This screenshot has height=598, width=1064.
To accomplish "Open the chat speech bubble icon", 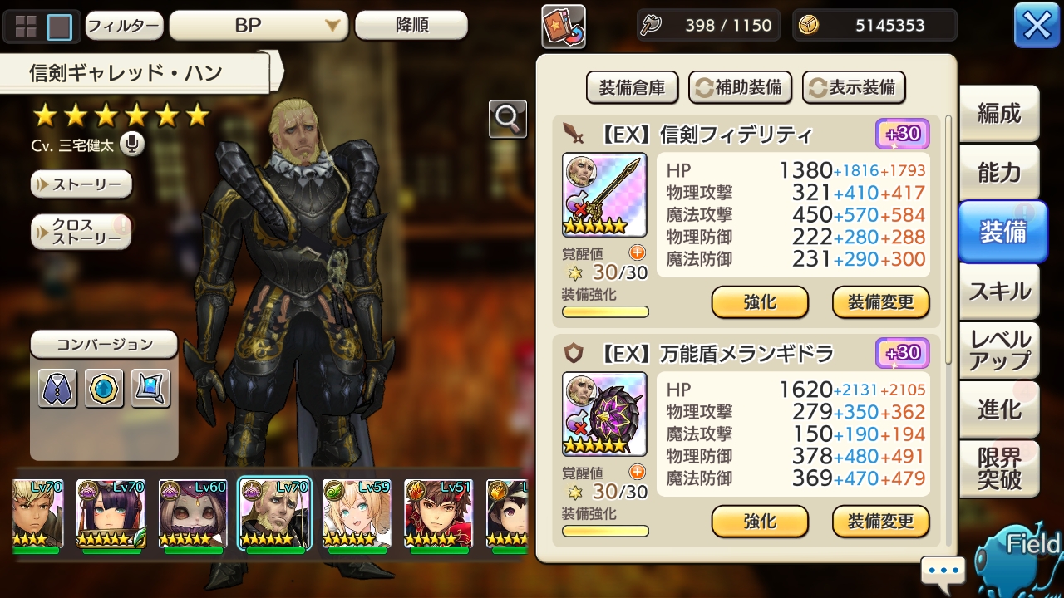I will pos(943,572).
